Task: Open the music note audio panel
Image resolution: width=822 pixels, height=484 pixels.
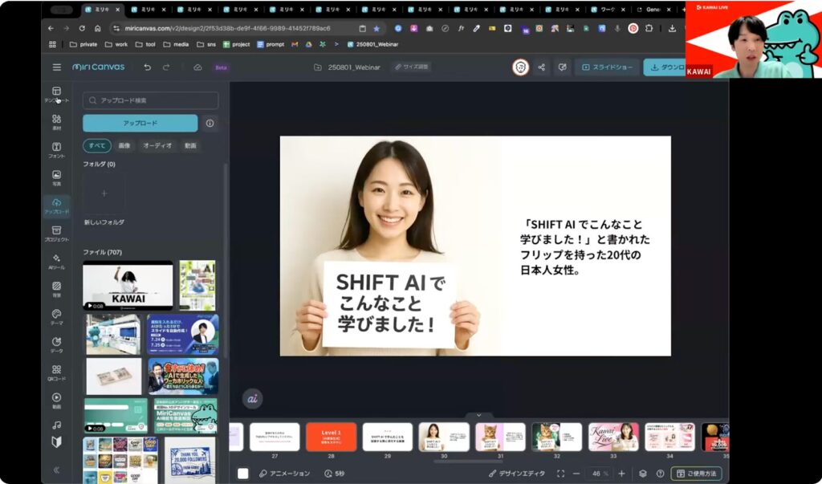Action: click(x=56, y=425)
